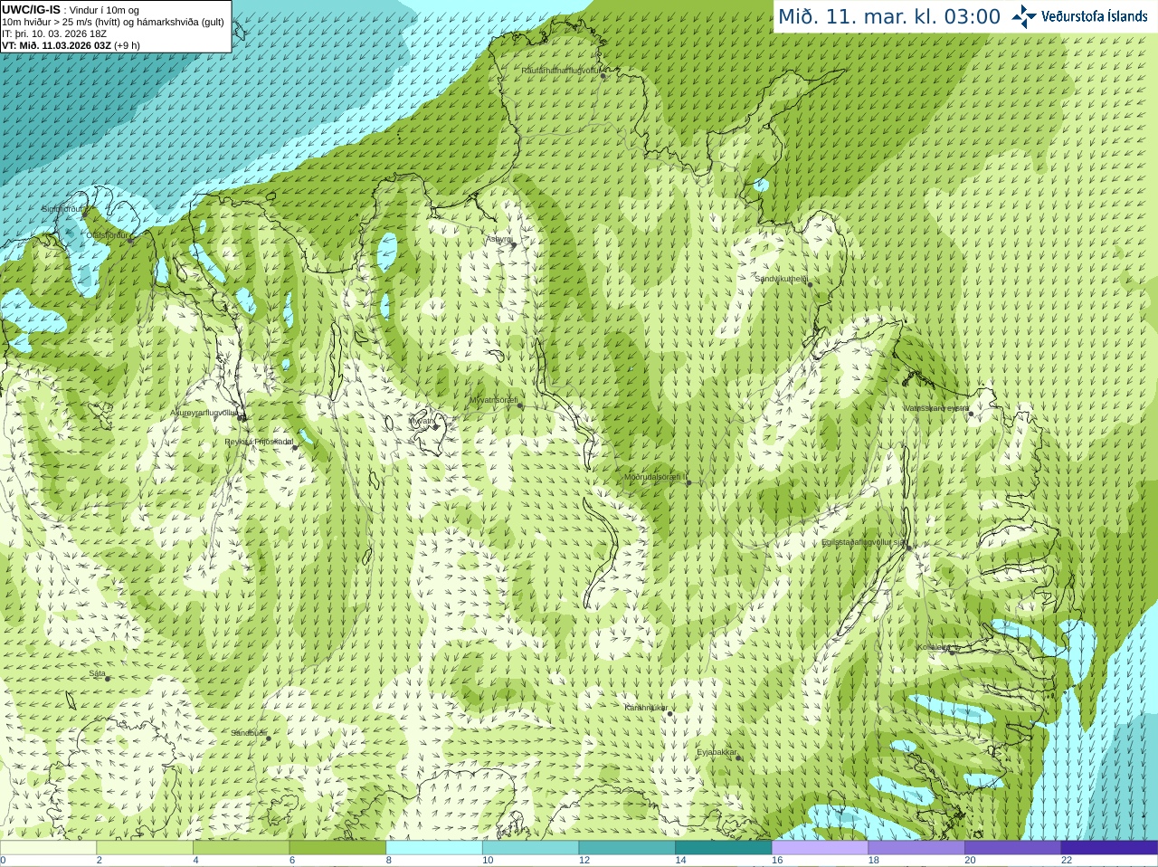Viewport: 1158px width, 867px height.
Task: Click the Möðrudalsöræfi II station marker
Action: coord(688,483)
